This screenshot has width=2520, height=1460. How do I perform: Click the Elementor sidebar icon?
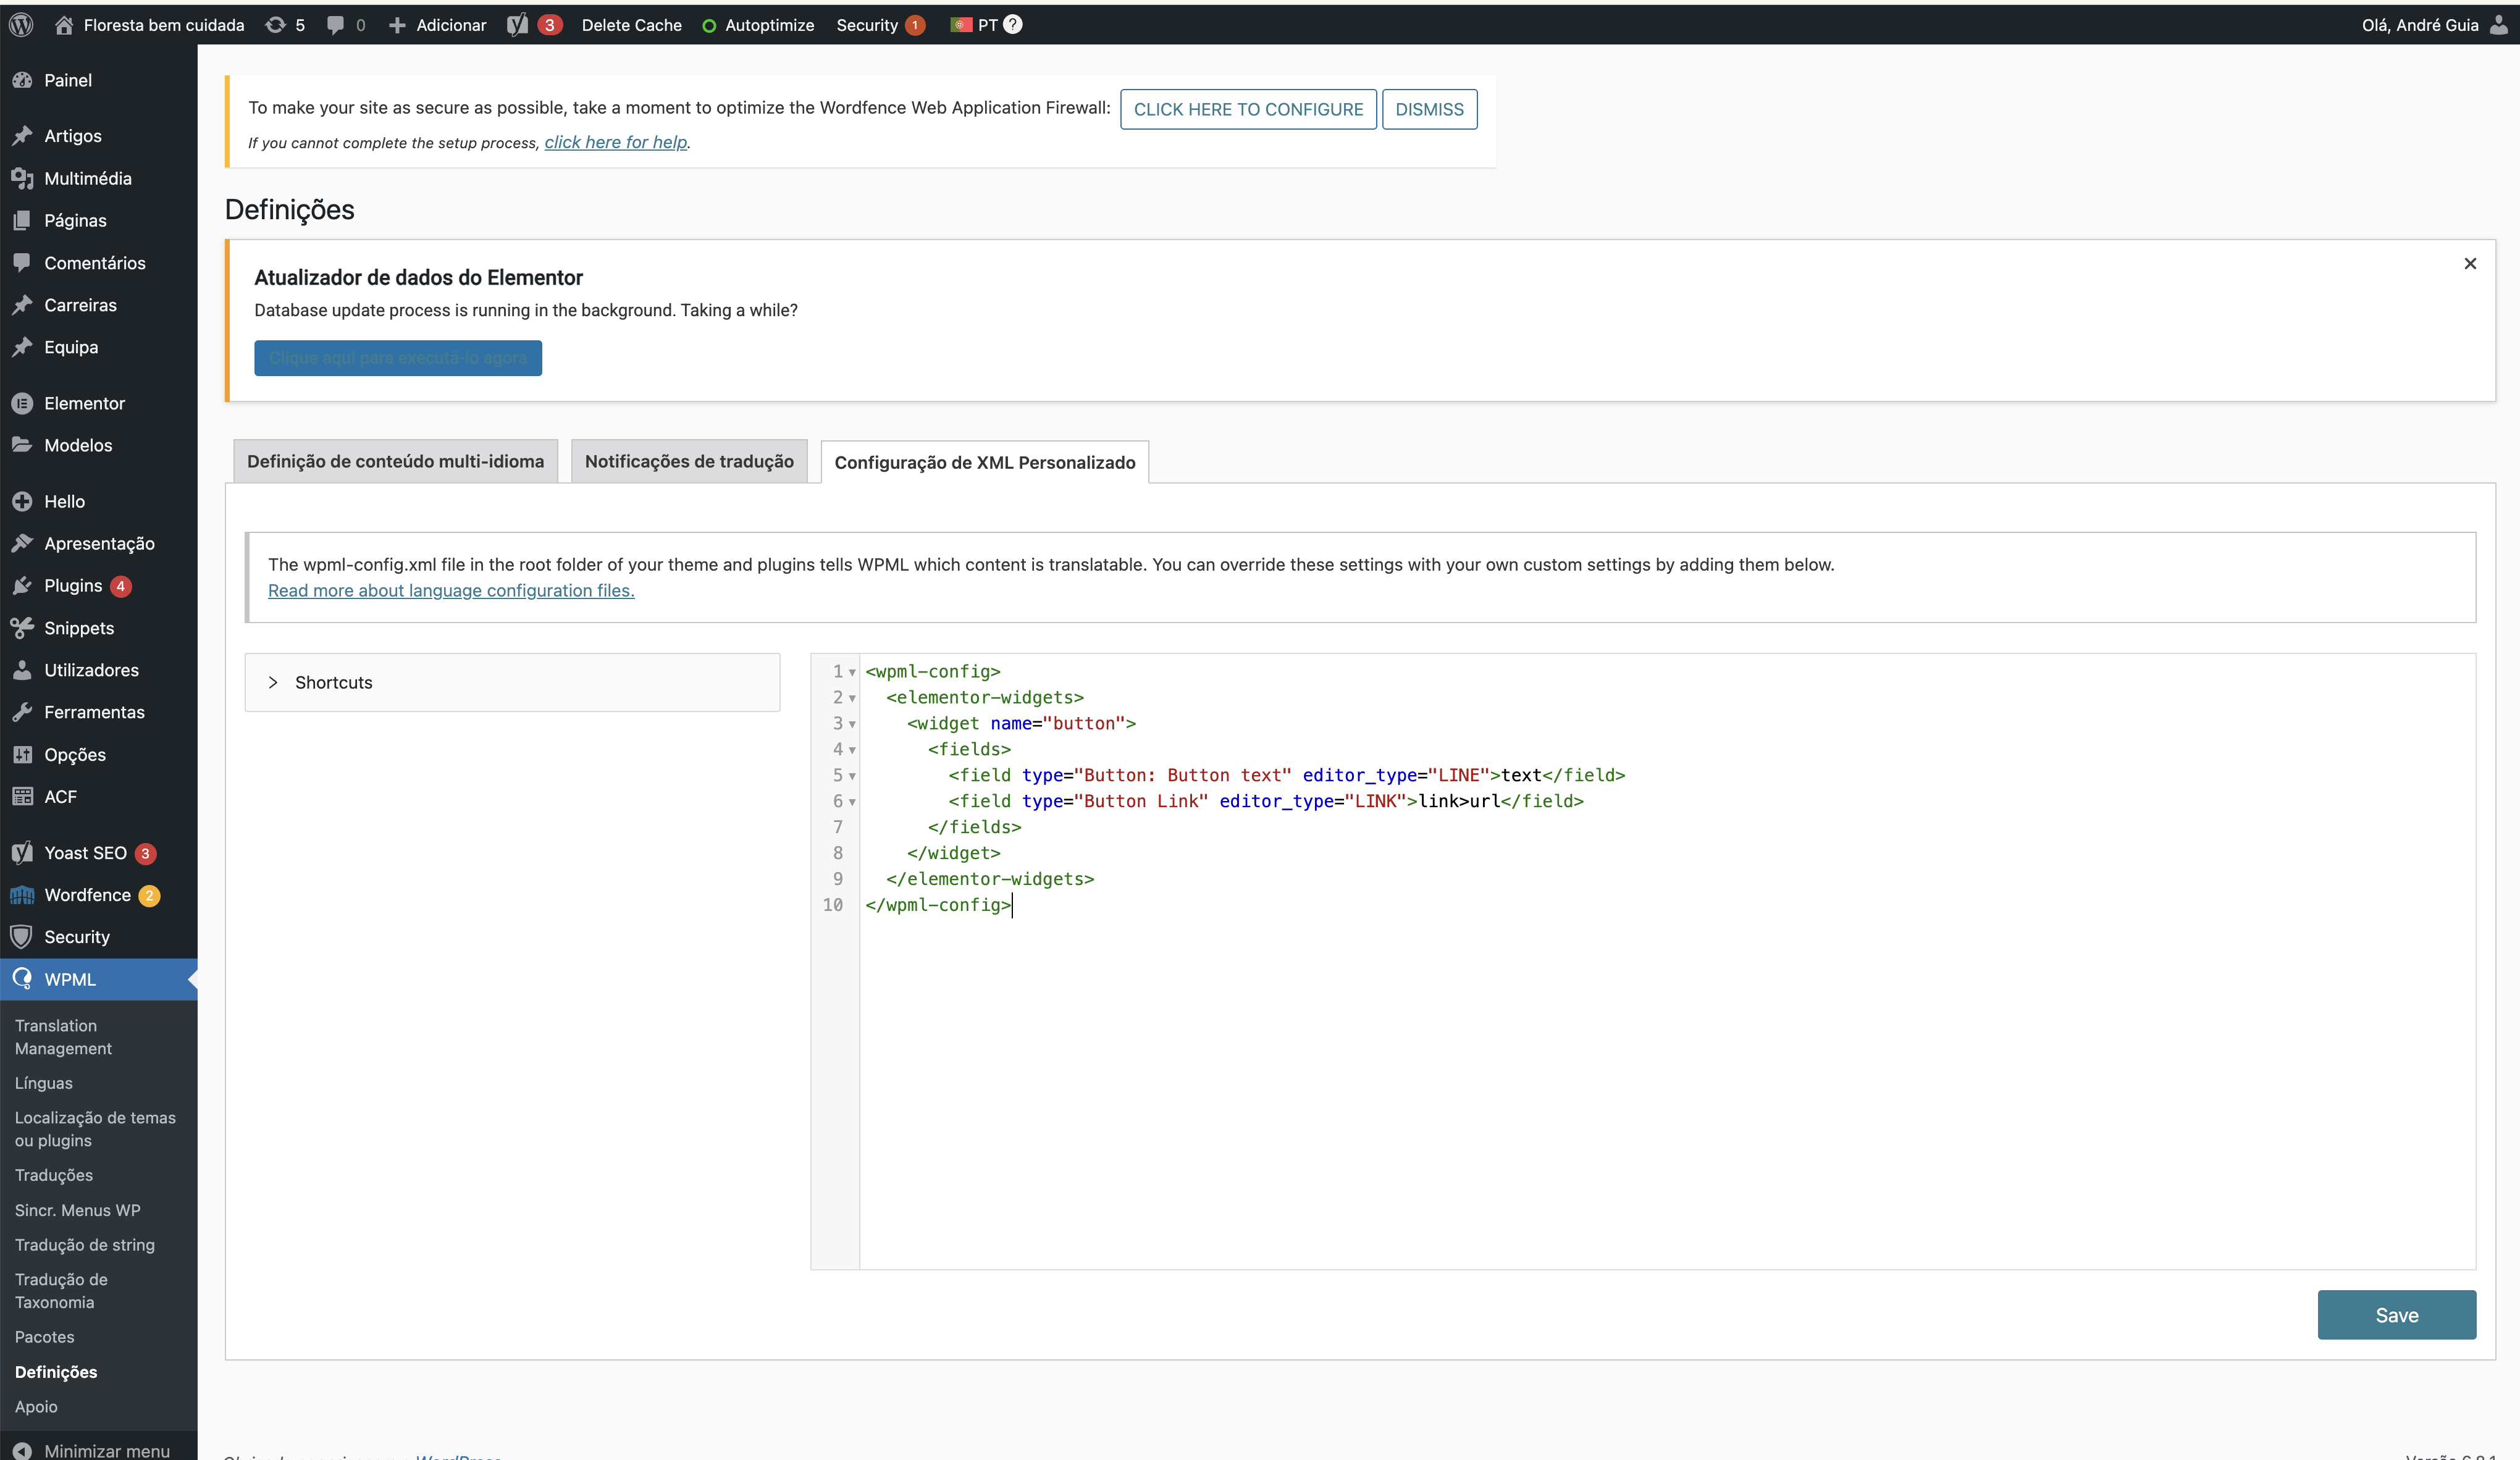click(x=22, y=403)
